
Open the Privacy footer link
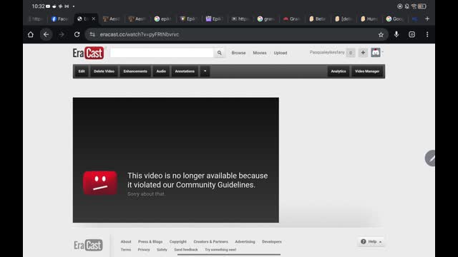tap(144, 250)
